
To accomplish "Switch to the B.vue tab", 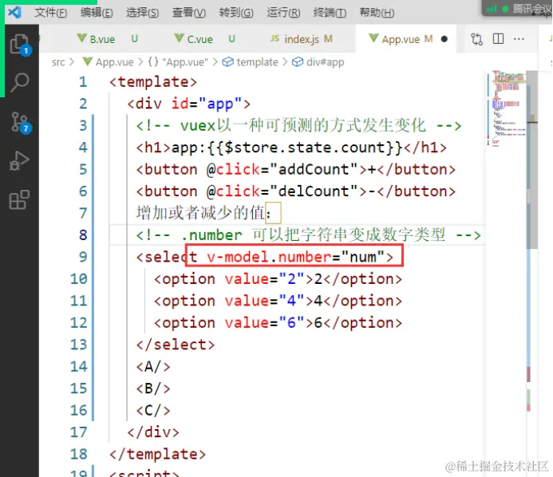I will (x=102, y=39).
